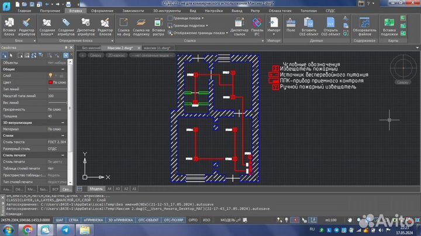Toggle ОРТО mode in status bar
421x236 pixels.
192,220
